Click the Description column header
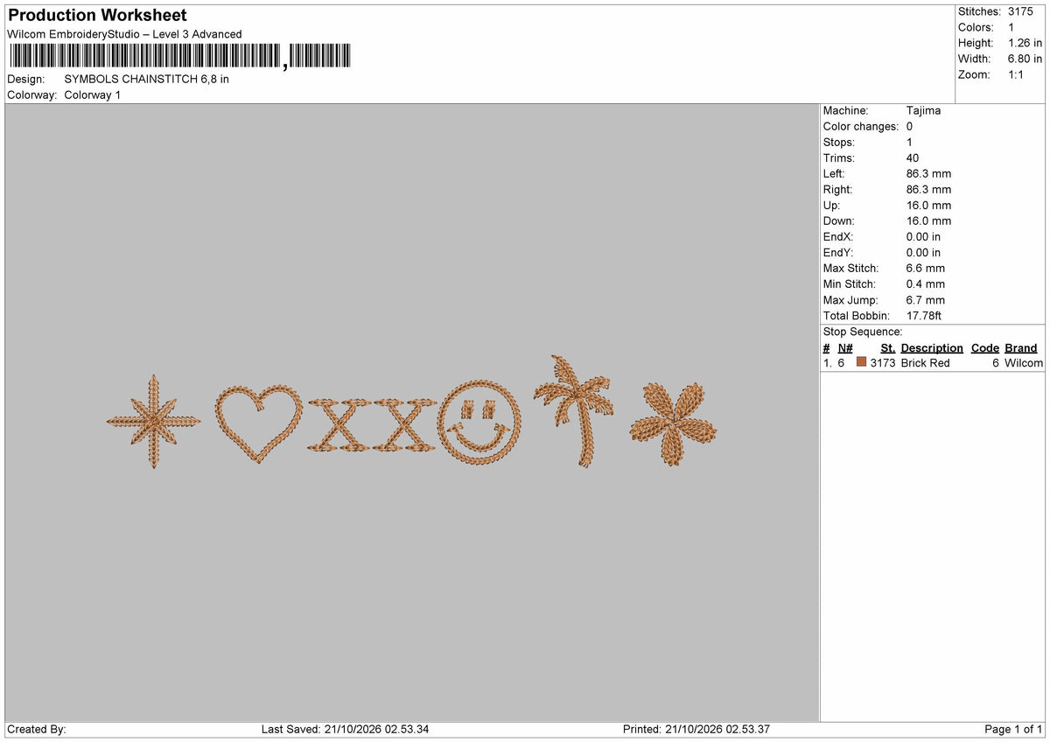This screenshot has height=742, width=1050. (932, 347)
